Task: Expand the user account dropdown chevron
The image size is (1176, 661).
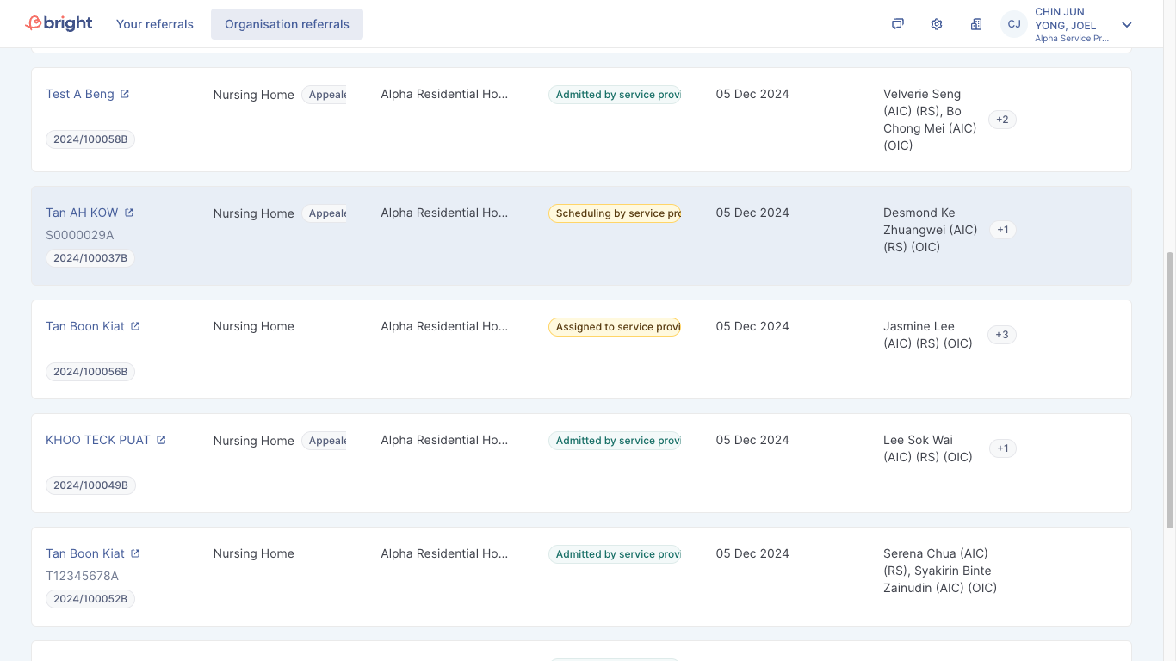Action: coord(1127,25)
